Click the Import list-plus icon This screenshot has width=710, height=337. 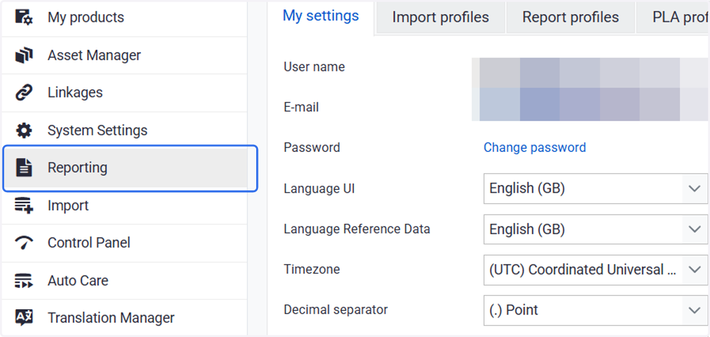(x=24, y=206)
